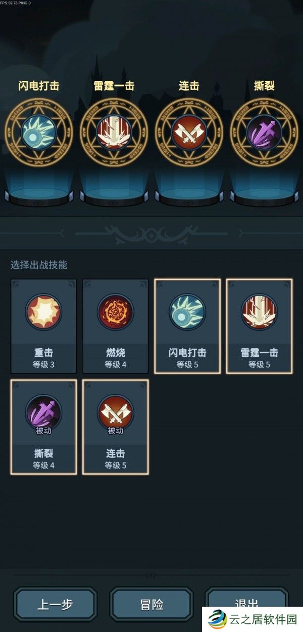Deselect the 撕裂 等级 4 skill card
The image size is (303, 632).
point(43,427)
